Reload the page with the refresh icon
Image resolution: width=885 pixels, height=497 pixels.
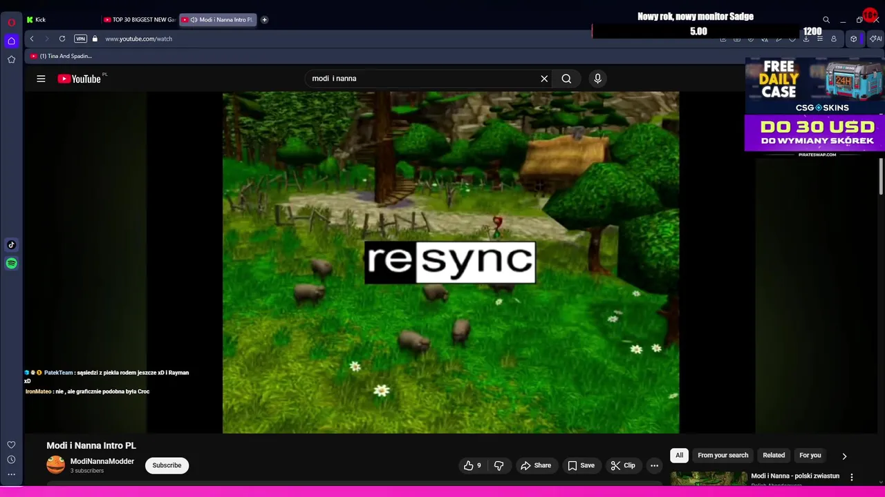tap(62, 39)
